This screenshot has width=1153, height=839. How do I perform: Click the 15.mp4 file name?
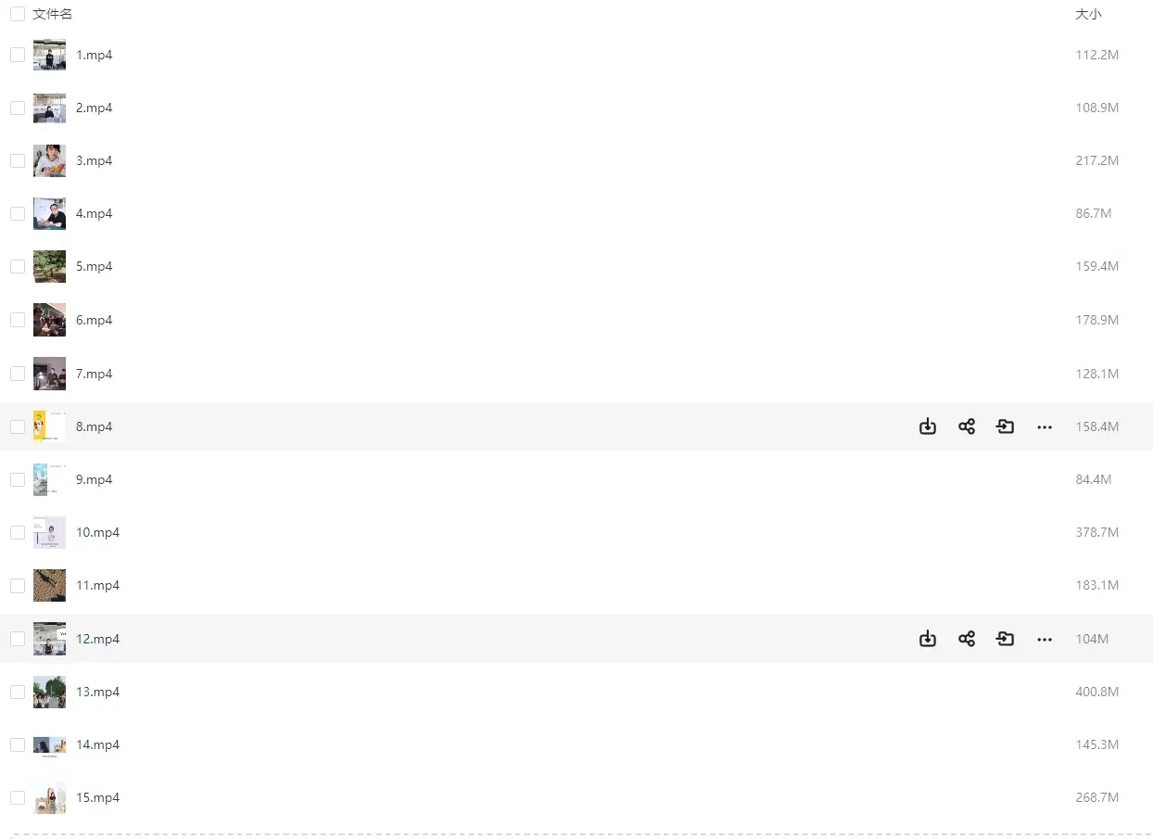pos(97,797)
